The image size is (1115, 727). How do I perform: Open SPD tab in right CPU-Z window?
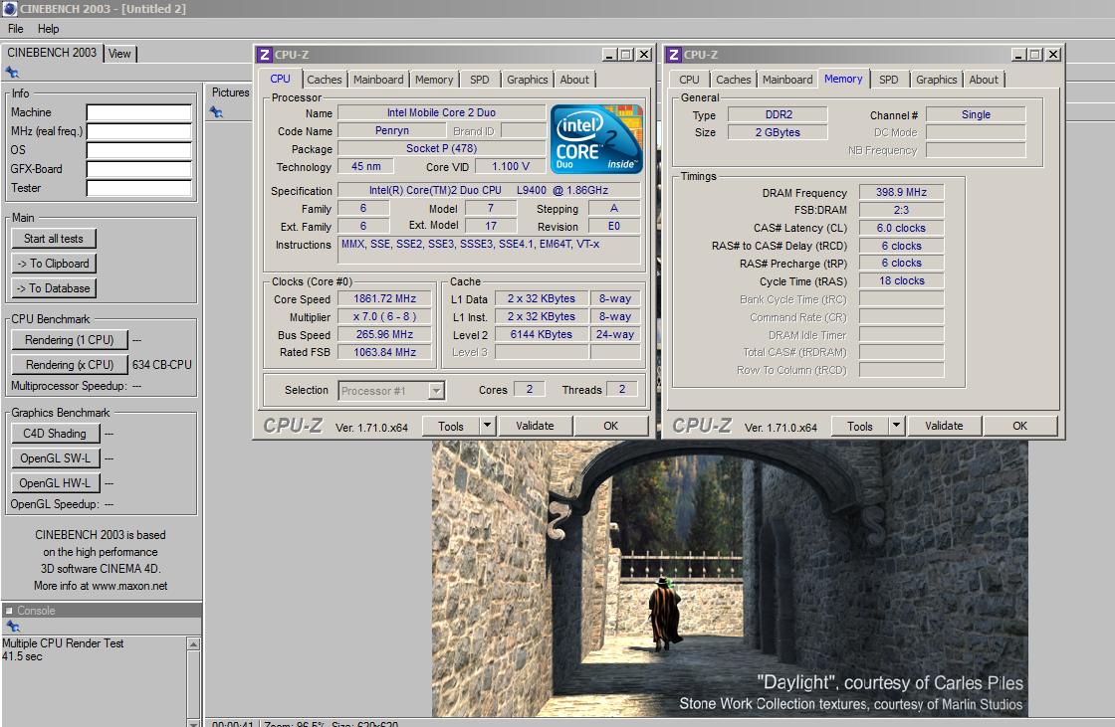pos(888,80)
